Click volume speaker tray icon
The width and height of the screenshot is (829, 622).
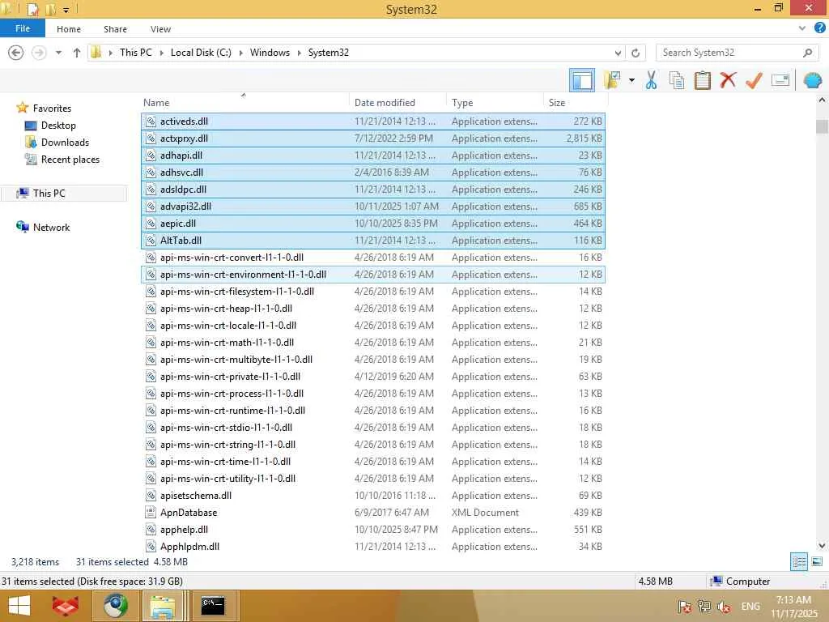pos(724,606)
